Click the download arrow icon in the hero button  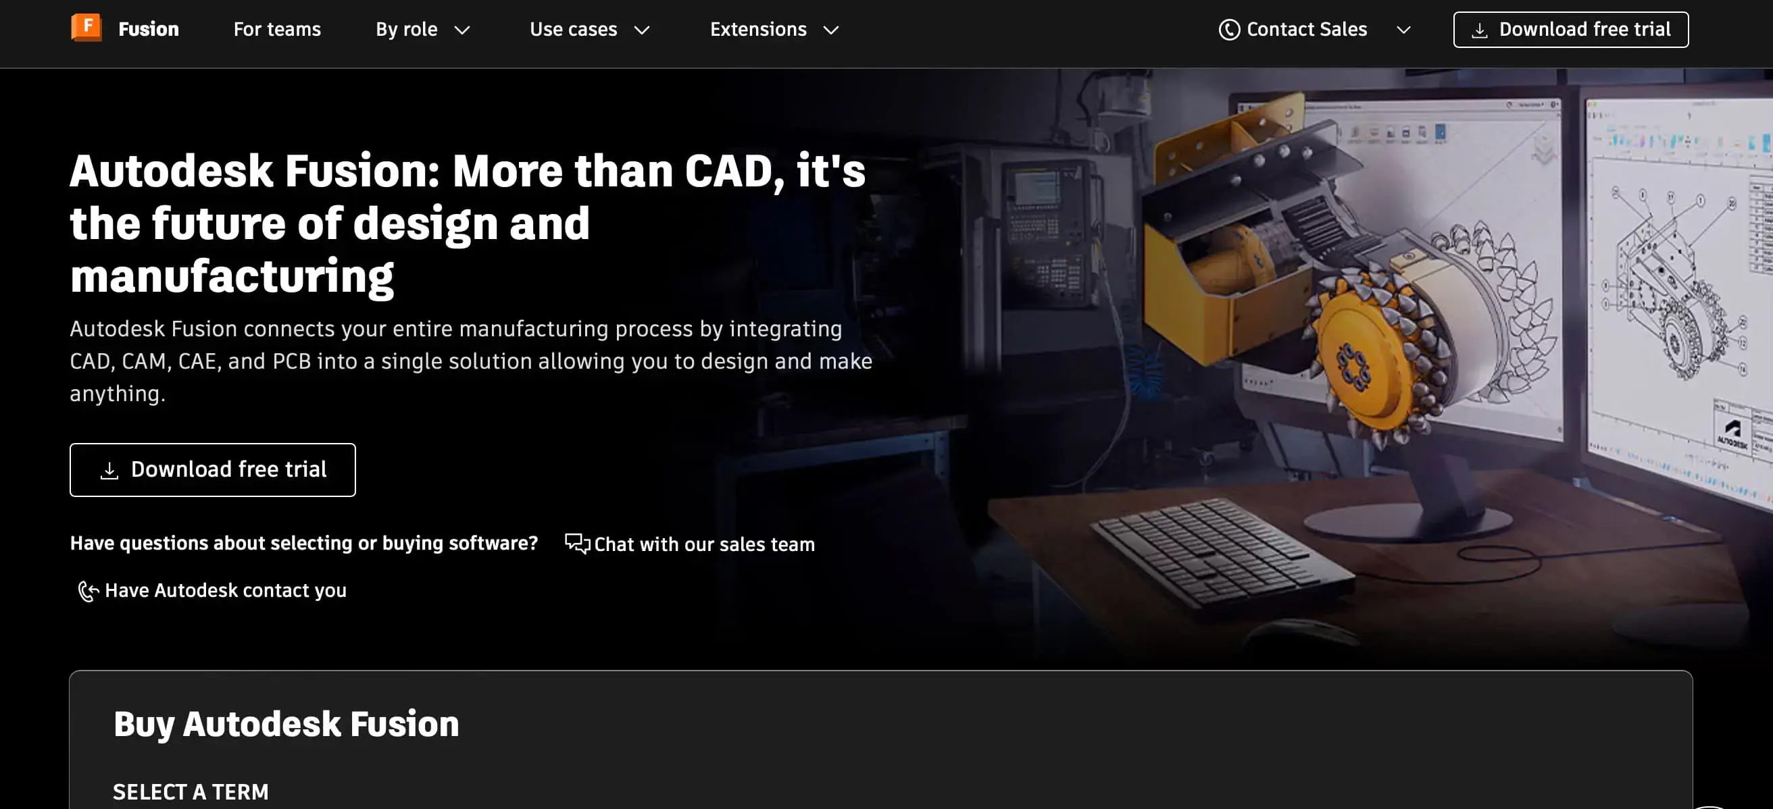pos(110,470)
